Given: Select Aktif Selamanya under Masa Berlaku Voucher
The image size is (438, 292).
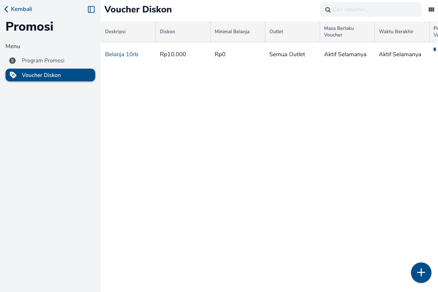Looking at the screenshot, I should tap(345, 54).
